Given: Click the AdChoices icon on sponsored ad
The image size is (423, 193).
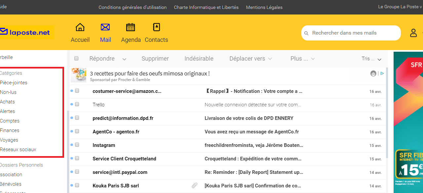Looking at the screenshot, I should pos(382,74).
